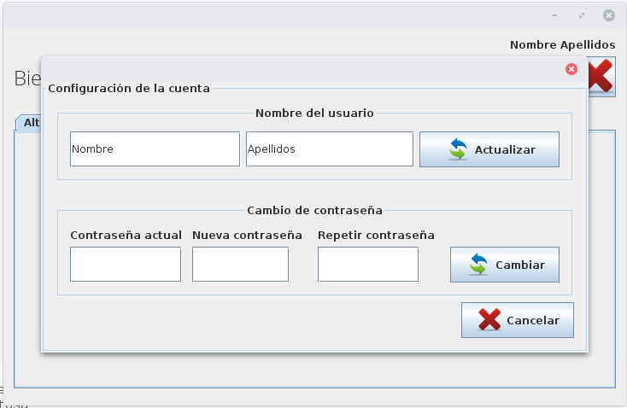Focus the Nombre text field

coord(155,149)
